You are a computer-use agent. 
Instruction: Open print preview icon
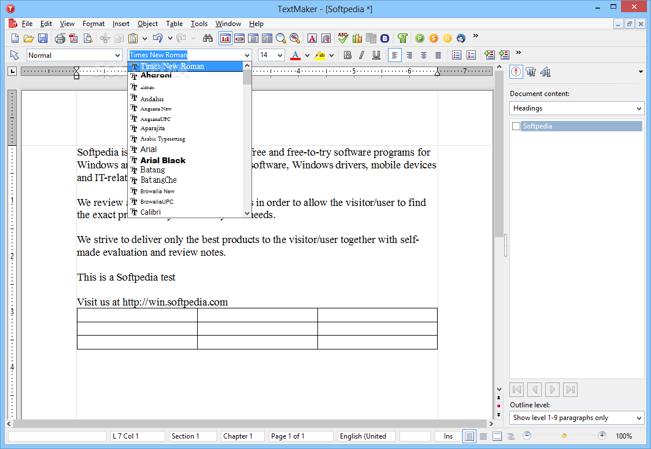(x=88, y=39)
